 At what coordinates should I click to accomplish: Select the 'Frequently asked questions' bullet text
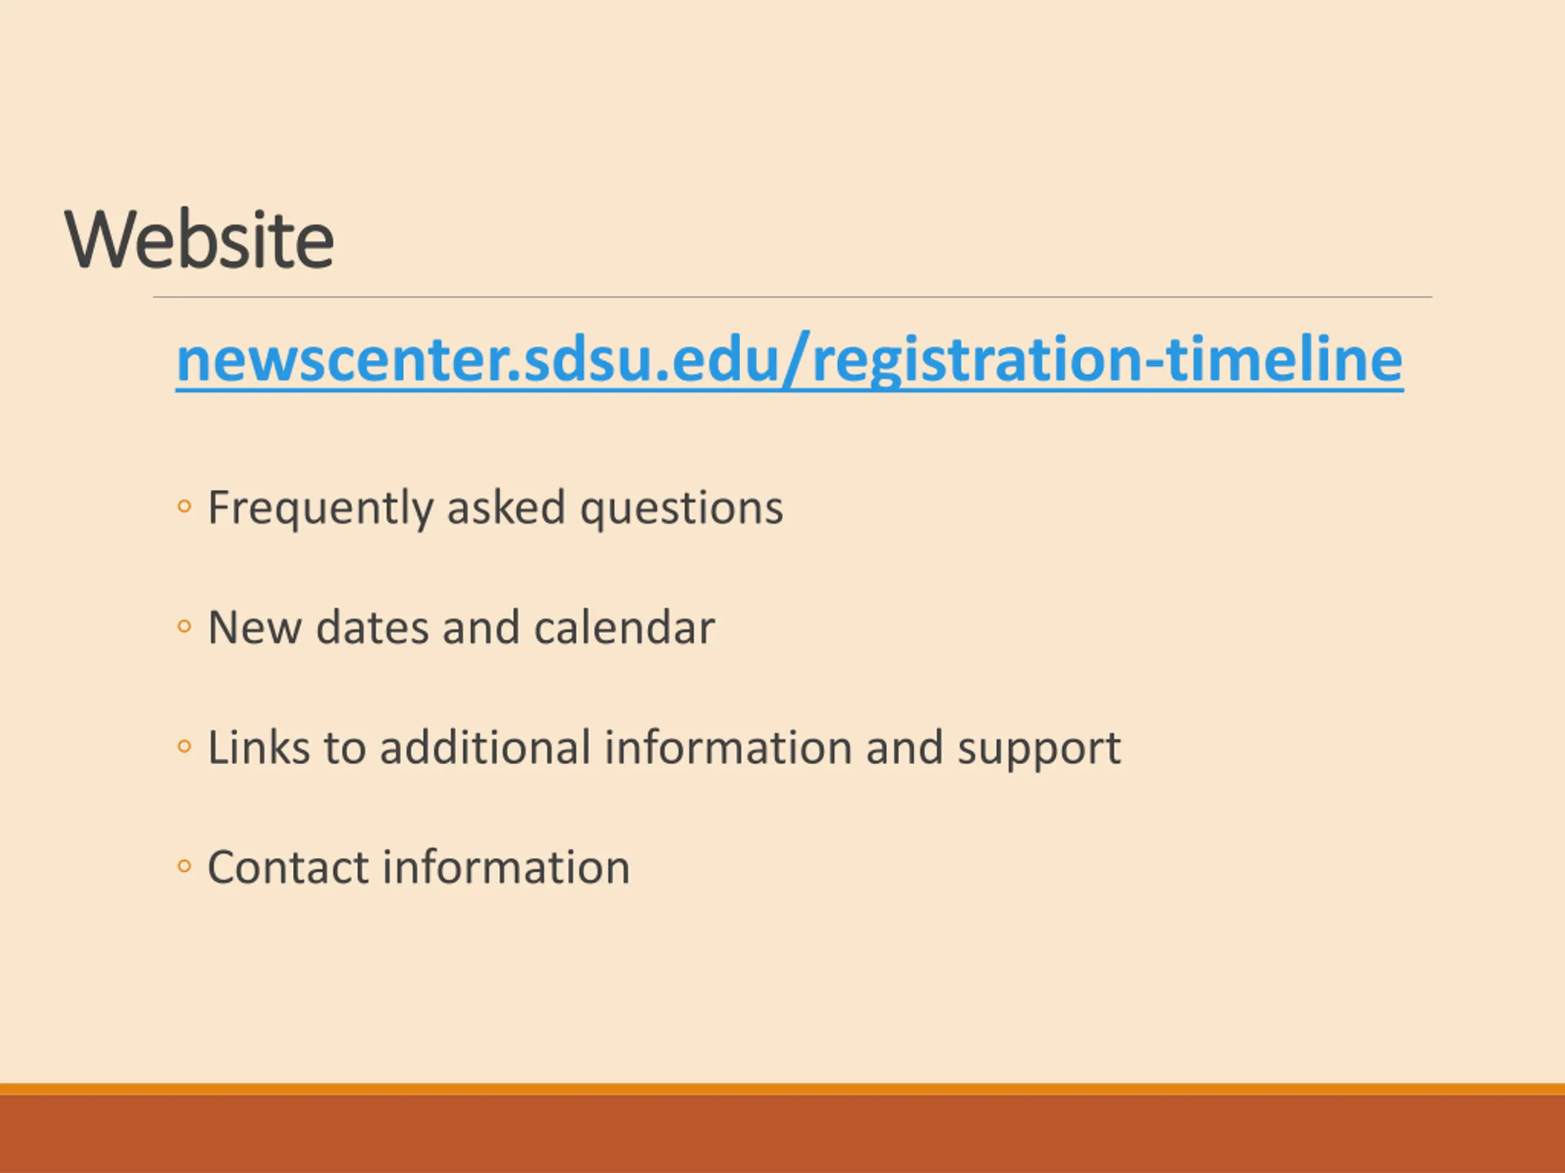pos(495,508)
